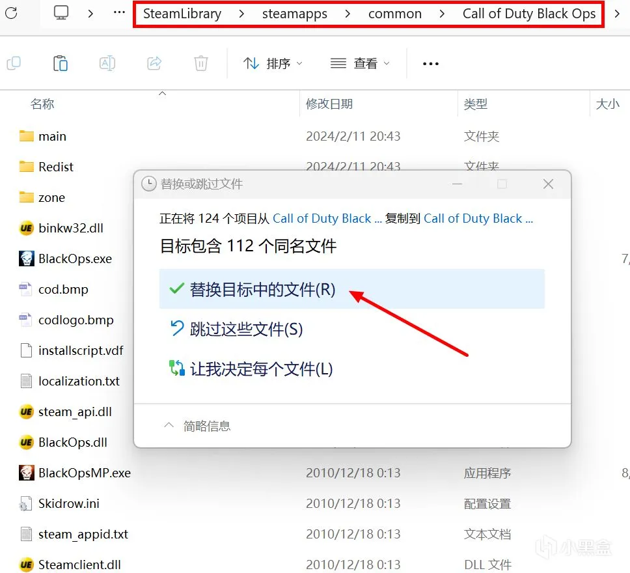Click the Skidrow.ini file name
630x573 pixels.
pos(69,503)
